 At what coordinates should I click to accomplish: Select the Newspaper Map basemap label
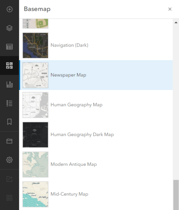click(68, 75)
